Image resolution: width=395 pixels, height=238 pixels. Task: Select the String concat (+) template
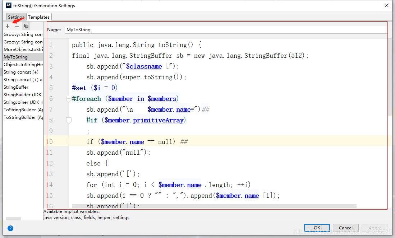[21, 72]
